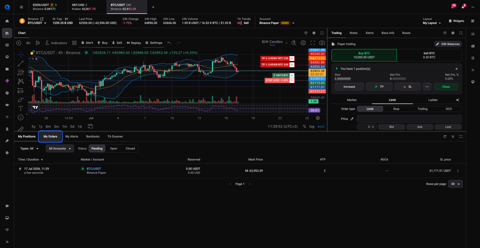
Task: Open row actions menu for BTC/USDT order
Action: click(458, 171)
